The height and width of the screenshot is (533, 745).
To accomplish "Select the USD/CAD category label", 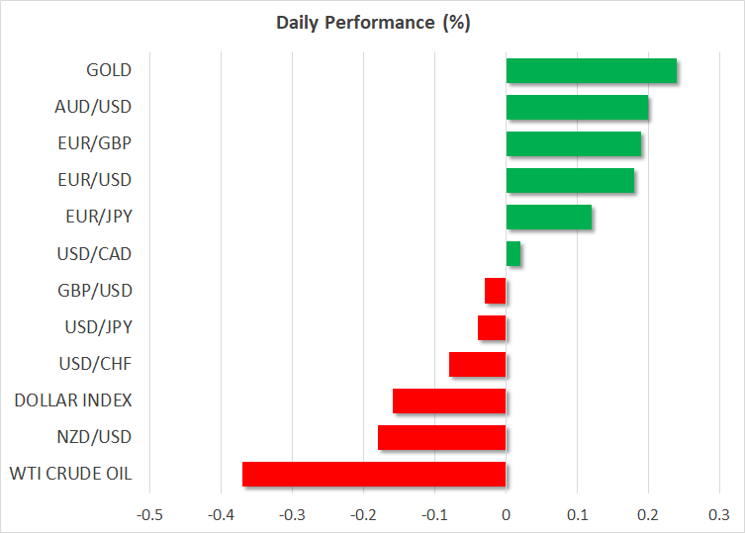I will point(95,254).
